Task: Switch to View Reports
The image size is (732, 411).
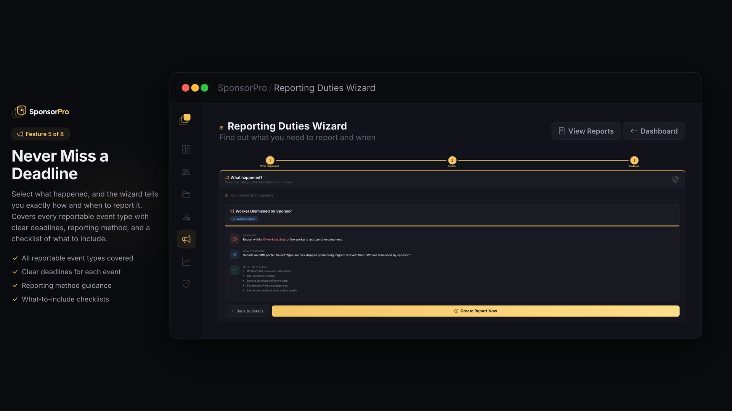Action: (586, 131)
